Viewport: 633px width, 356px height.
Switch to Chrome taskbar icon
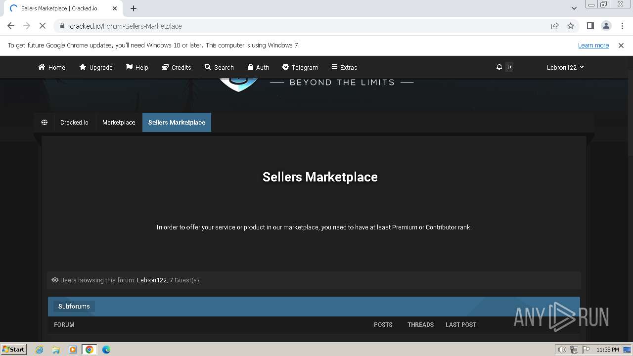point(89,350)
